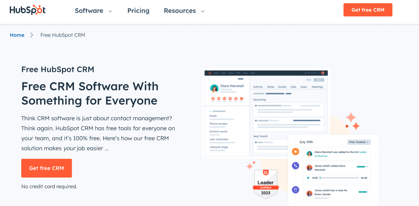Go to the Pricing page

click(x=138, y=11)
